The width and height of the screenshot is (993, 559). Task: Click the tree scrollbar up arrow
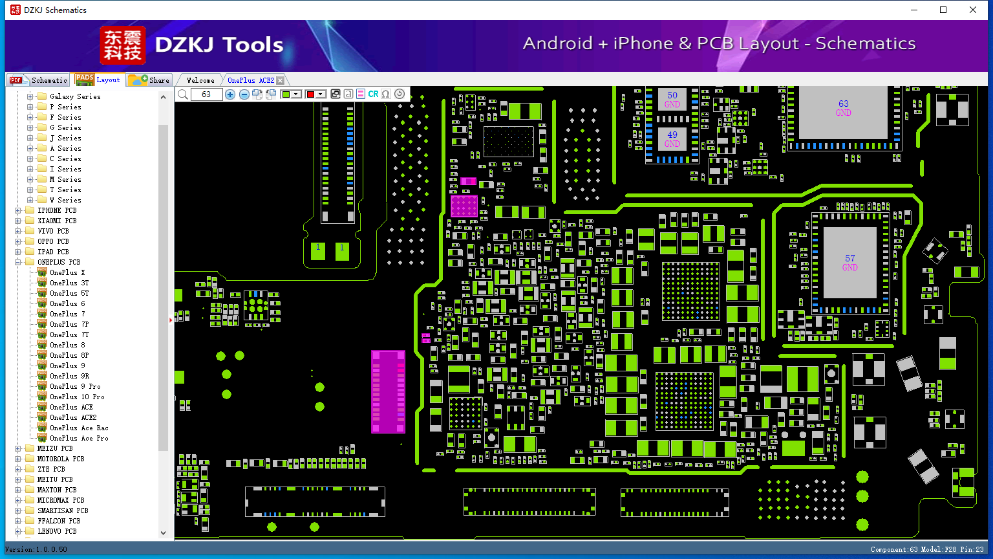point(163,97)
